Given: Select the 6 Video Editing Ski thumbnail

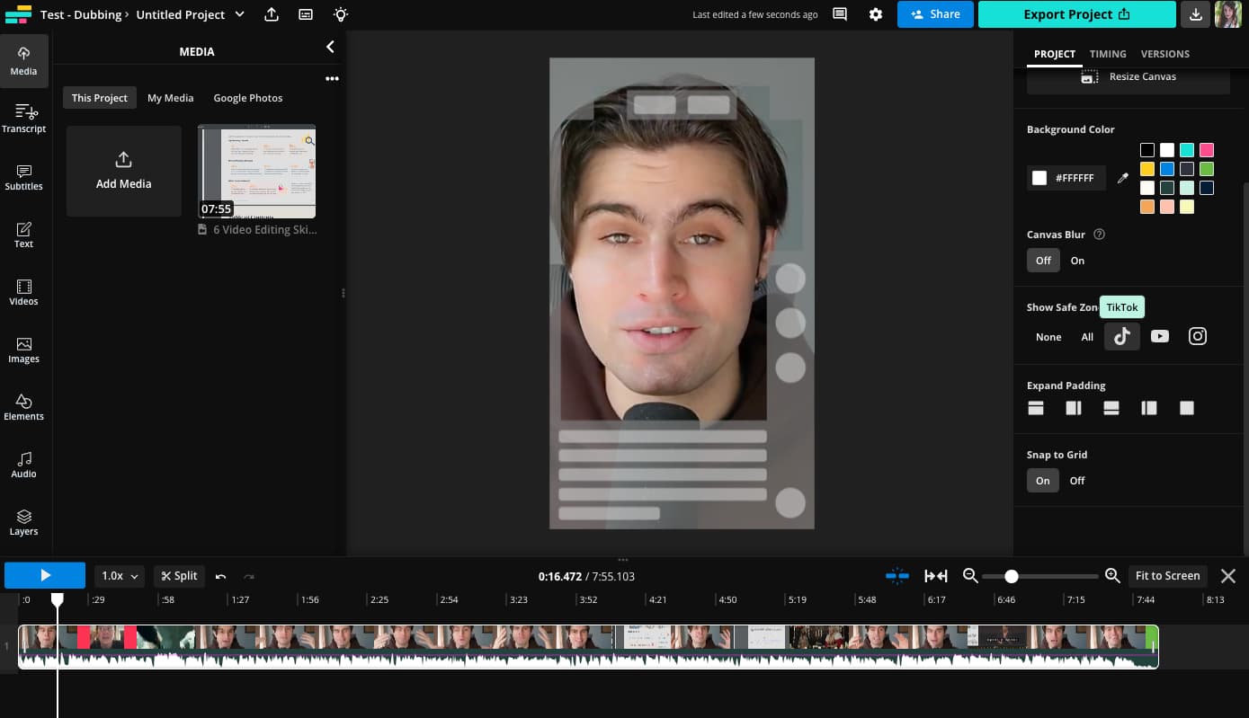Looking at the screenshot, I should 256,171.
